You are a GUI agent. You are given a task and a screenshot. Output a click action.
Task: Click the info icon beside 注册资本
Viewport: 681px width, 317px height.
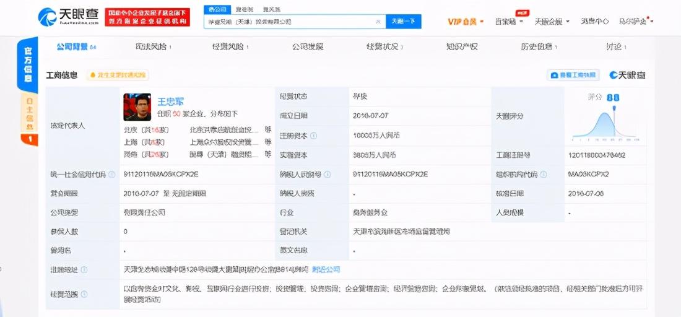(x=314, y=136)
